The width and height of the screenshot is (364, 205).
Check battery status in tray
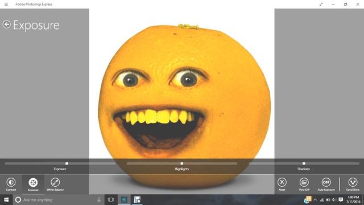pyautogui.click(x=328, y=200)
